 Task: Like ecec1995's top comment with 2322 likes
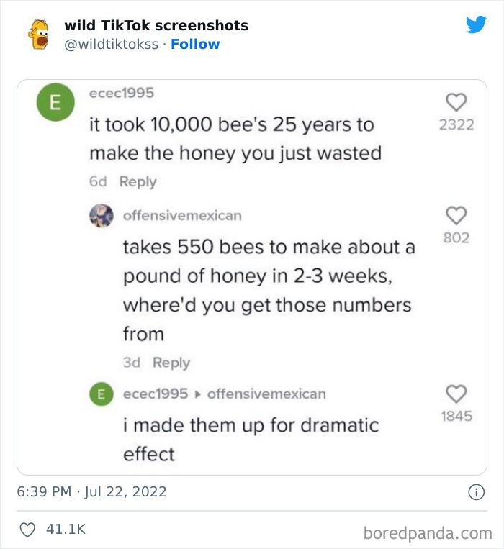tap(456, 102)
